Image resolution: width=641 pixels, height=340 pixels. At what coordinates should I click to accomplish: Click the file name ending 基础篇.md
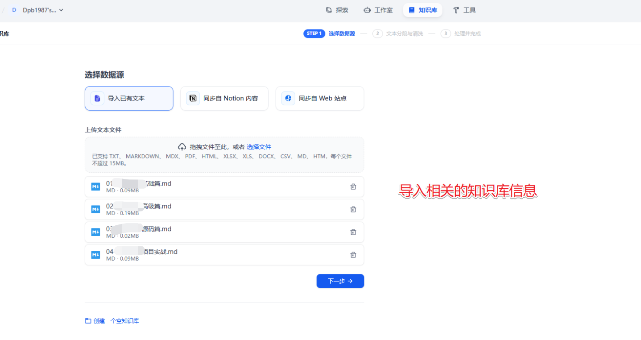pos(139,183)
